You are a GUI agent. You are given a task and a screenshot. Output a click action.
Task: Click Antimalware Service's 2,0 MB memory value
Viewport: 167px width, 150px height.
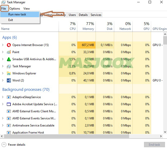click(x=89, y=125)
